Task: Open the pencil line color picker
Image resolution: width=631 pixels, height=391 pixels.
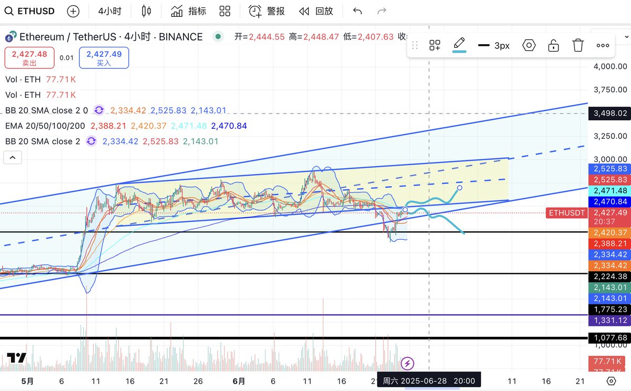Action: 459,44
